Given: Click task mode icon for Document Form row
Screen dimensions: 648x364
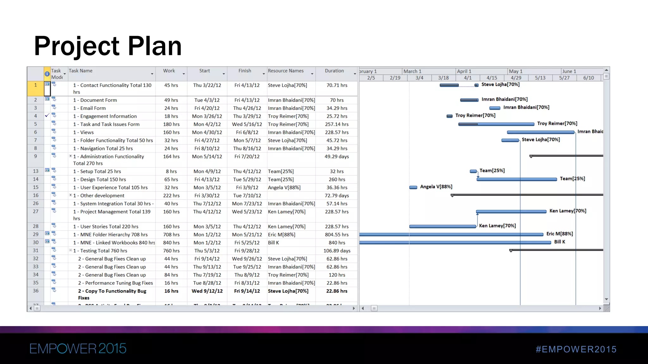Looking at the screenshot, I should point(54,99).
